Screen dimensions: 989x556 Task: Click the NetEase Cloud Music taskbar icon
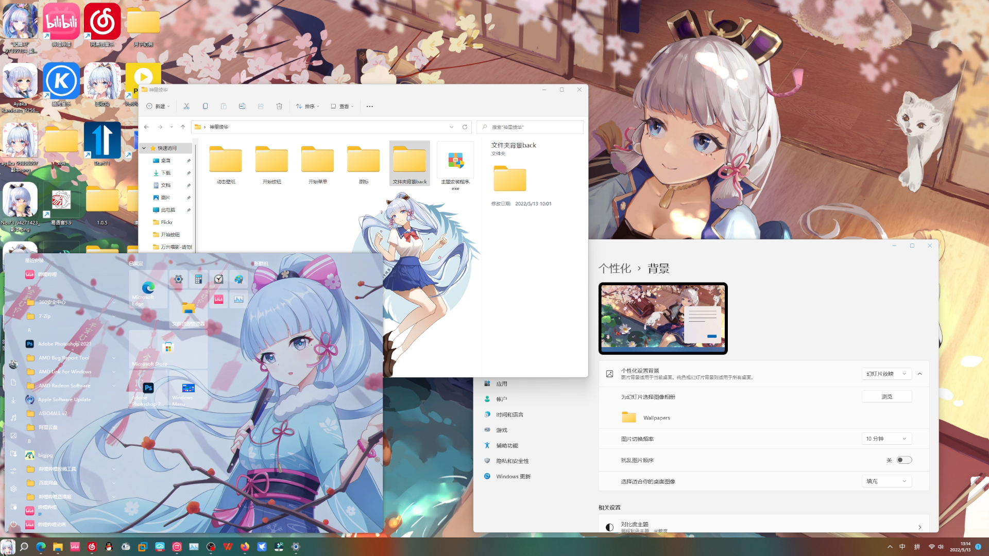point(92,547)
